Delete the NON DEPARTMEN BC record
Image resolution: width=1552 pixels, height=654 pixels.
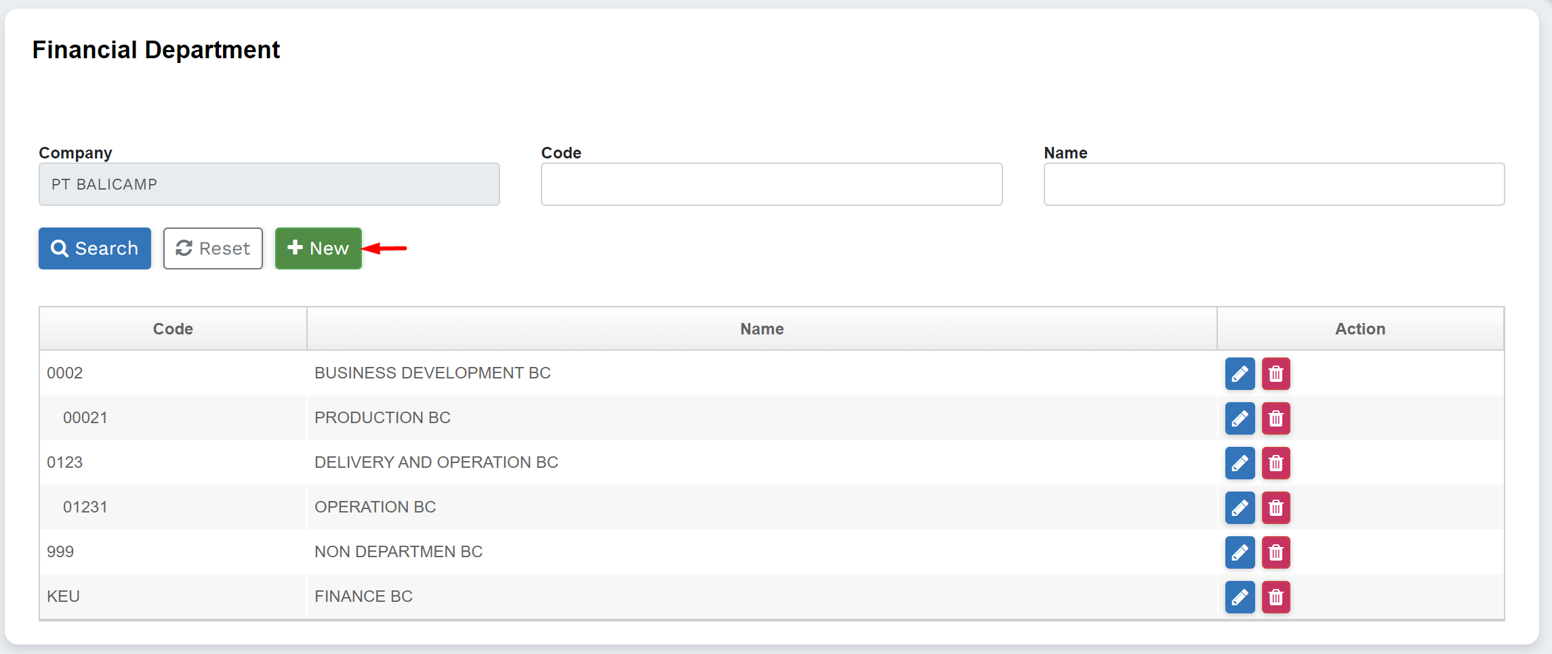pos(1275,552)
